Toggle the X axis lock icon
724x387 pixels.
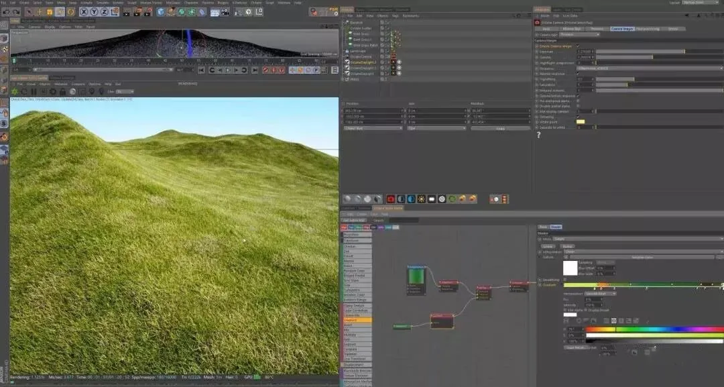click(x=84, y=11)
